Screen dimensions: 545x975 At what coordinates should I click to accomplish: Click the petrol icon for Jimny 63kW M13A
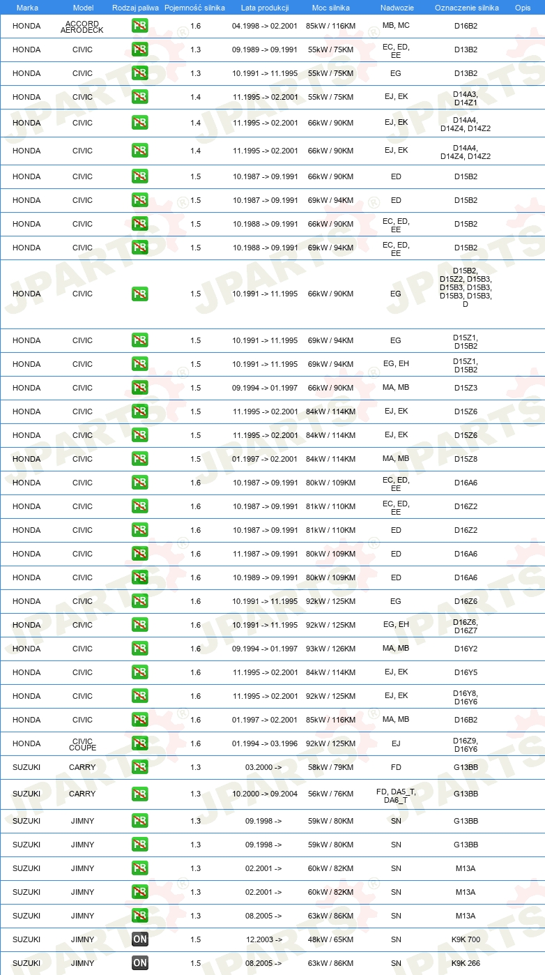click(139, 916)
